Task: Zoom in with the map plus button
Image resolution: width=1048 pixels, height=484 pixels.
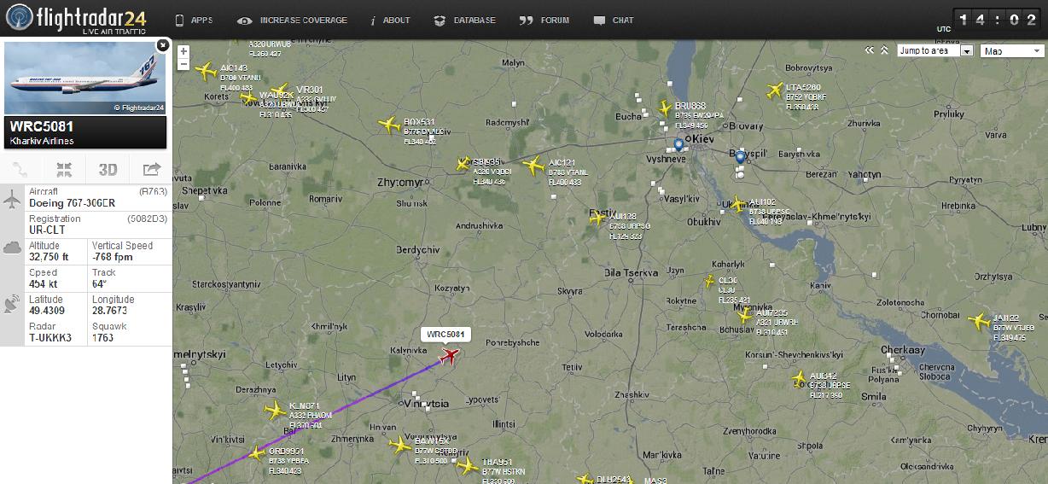Action: (183, 51)
